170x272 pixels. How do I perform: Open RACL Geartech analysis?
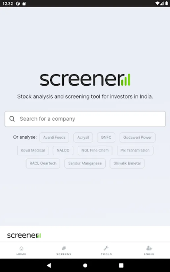43,164
